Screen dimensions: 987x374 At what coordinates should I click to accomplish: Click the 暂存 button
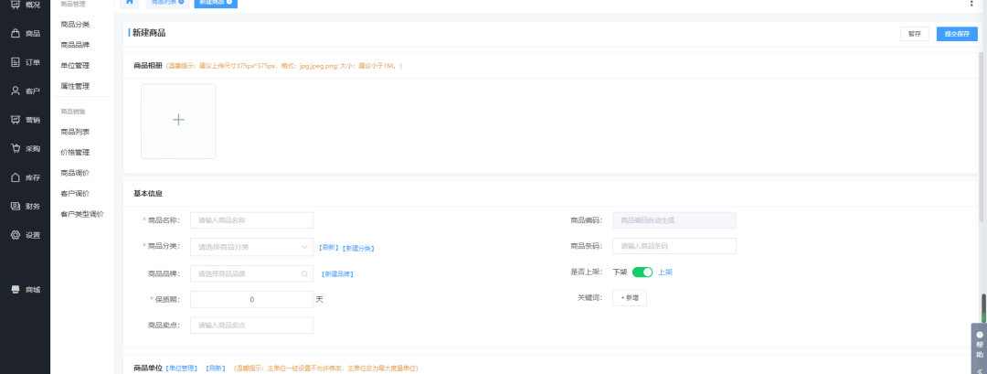tap(914, 34)
